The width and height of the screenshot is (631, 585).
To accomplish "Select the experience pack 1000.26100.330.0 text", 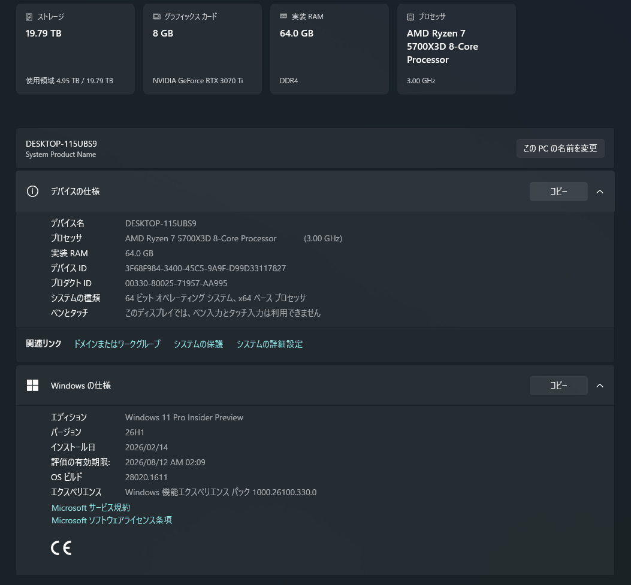I will [x=221, y=493].
